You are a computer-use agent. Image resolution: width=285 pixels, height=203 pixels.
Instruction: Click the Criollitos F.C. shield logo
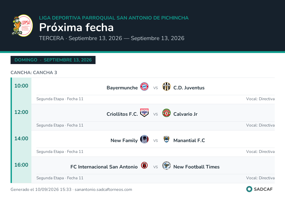(144, 113)
